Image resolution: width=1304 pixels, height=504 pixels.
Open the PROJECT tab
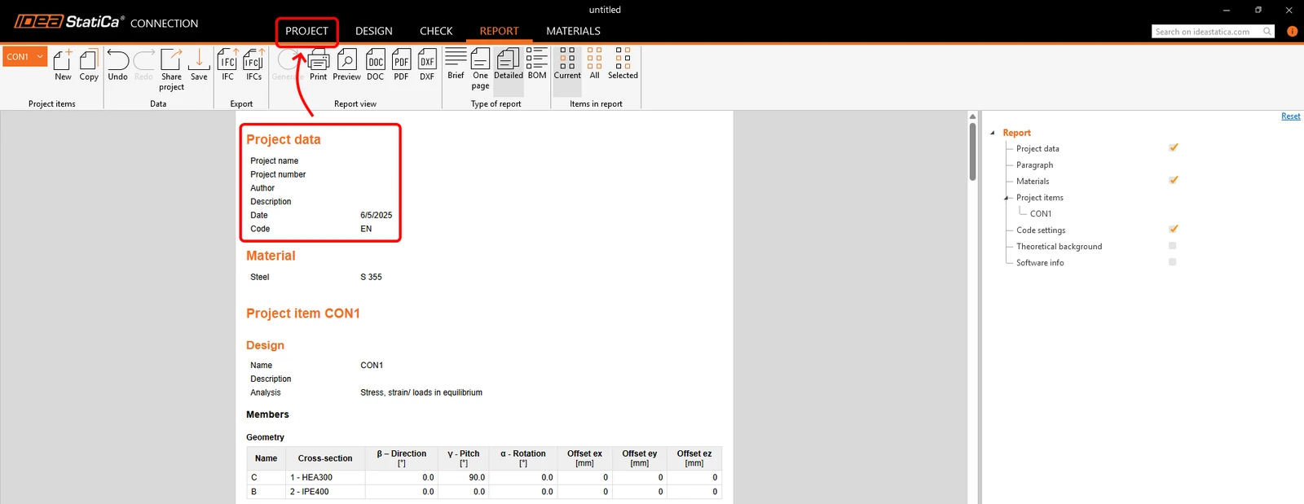point(306,31)
